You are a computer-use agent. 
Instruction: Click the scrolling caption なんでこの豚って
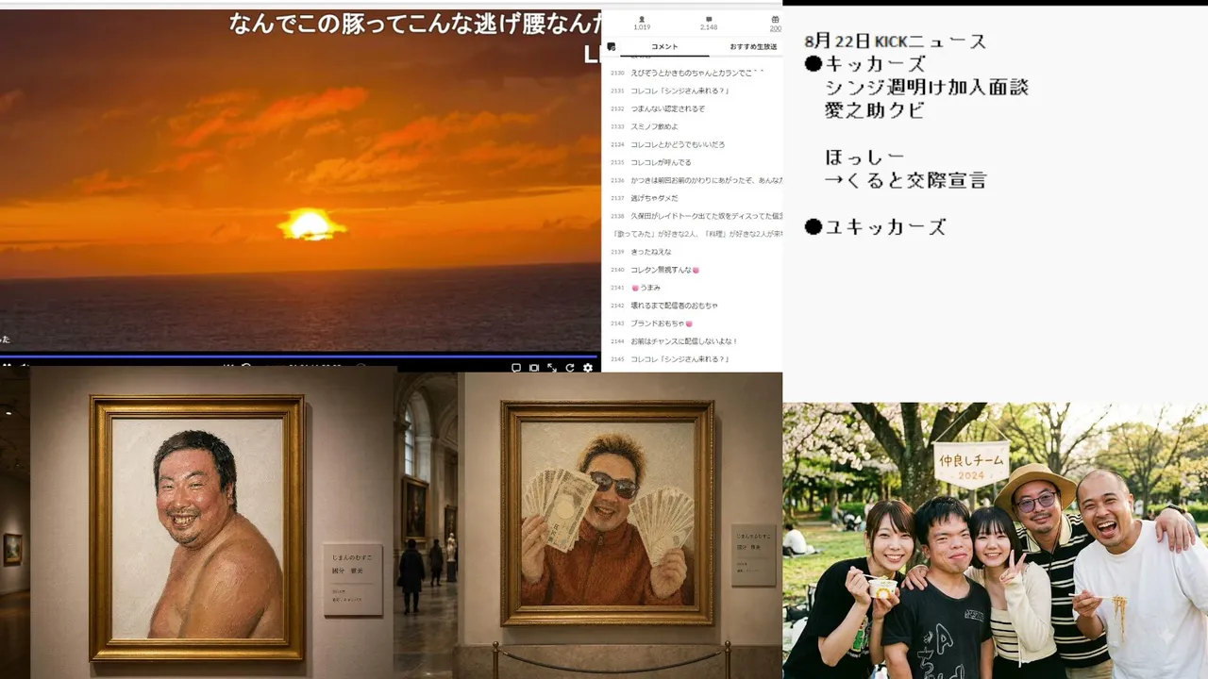(x=415, y=25)
